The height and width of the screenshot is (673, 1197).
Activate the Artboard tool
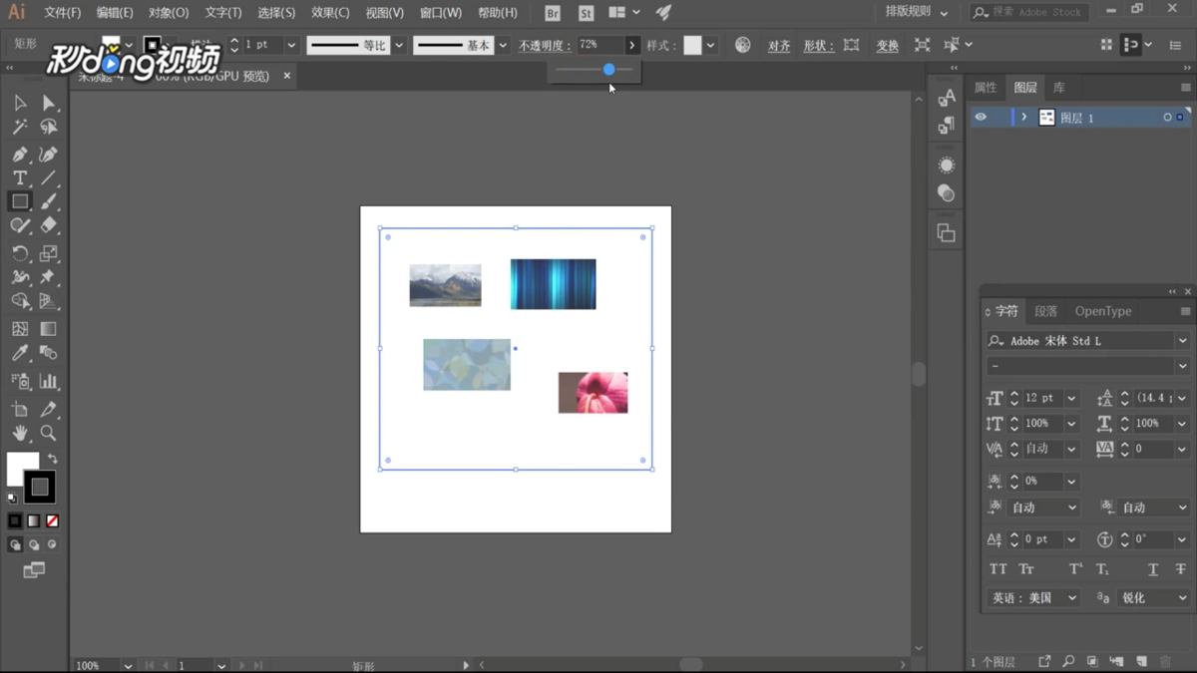[x=20, y=409]
